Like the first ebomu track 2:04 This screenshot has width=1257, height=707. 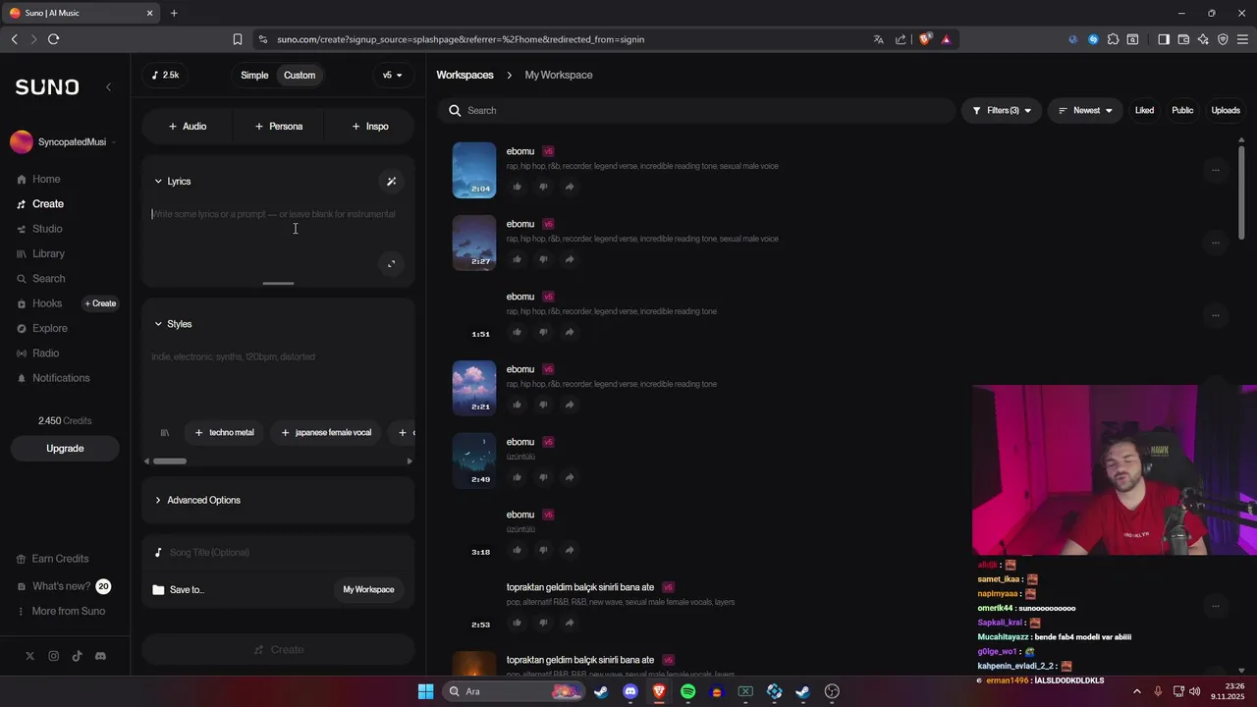[x=518, y=187]
